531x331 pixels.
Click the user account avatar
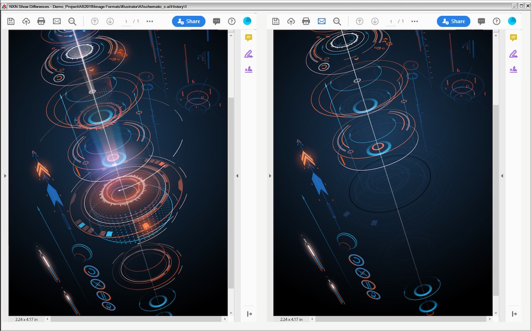(x=247, y=21)
